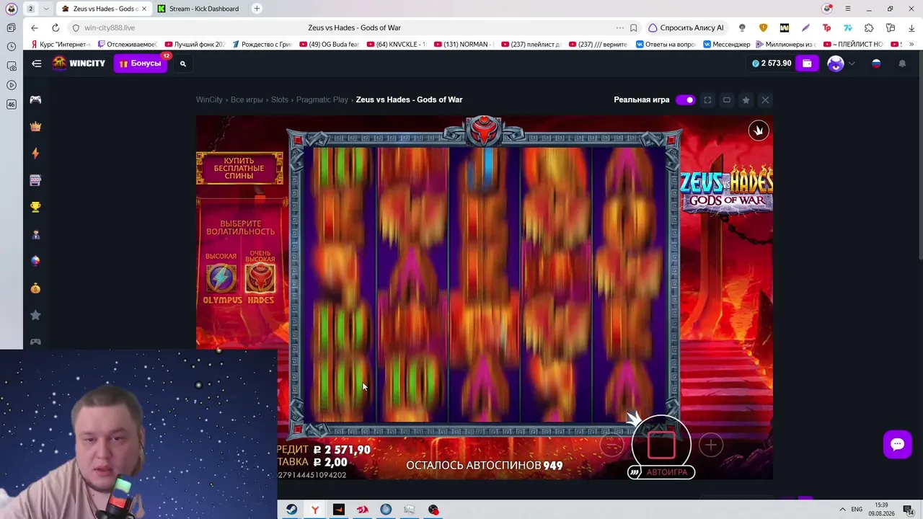Open the WinCity site search
This screenshot has width=923, height=519.
[x=183, y=63]
